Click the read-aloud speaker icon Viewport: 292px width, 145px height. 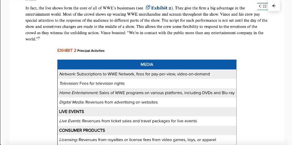tap(274, 6)
